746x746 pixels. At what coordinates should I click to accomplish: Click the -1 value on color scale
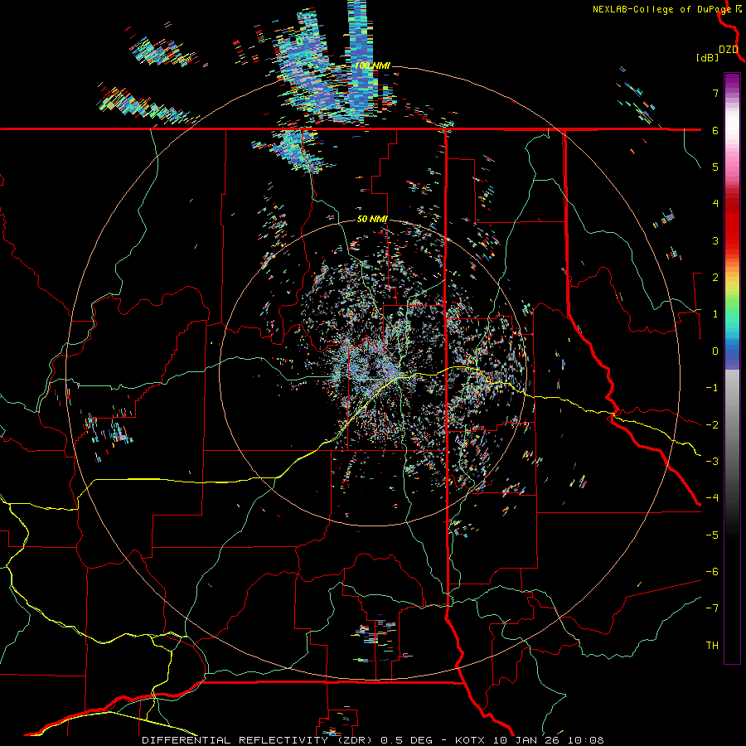tap(712, 388)
